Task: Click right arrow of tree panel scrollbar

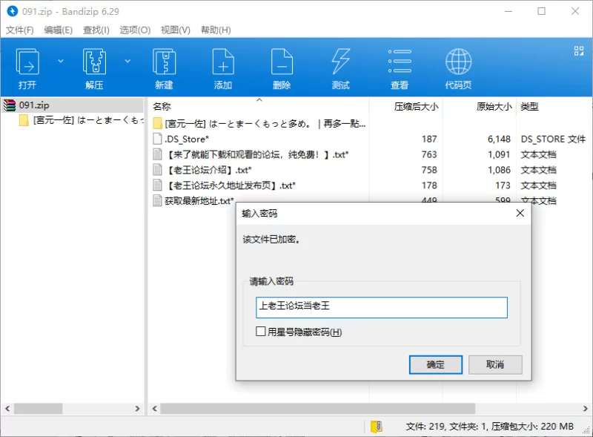Action: 137,409
